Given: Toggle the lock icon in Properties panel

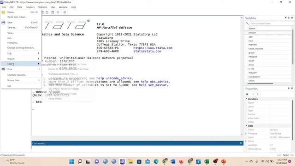Looking at the screenshot, I should 247,94.
